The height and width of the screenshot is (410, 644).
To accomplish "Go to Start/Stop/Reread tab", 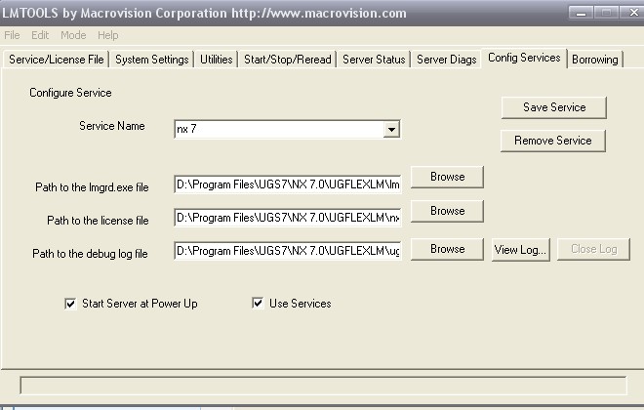I will pyautogui.click(x=288, y=60).
